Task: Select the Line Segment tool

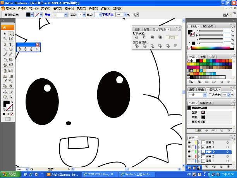Action: click(x=5, y=49)
